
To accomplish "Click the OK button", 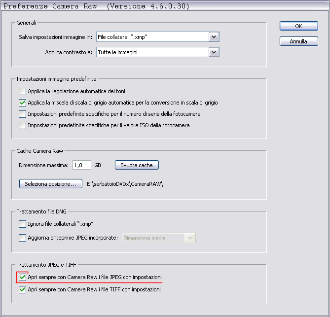I will pos(298,26).
